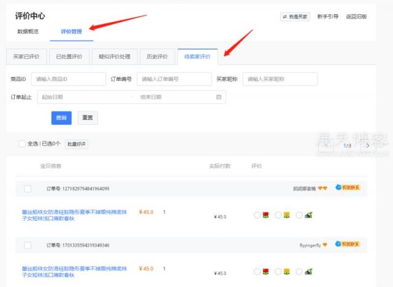This screenshot has height=287, width=393.
Task: Focus the 订单编号 input field
Action: 174,79
